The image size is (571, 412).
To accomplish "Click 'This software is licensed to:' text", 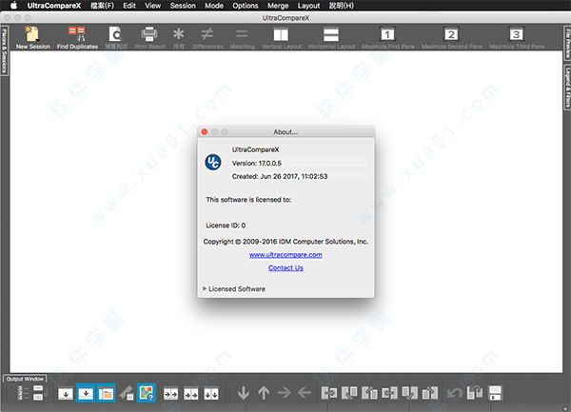I will [x=248, y=200].
